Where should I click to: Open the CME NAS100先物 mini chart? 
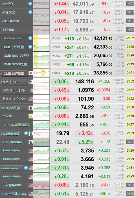[x=41, y=56]
